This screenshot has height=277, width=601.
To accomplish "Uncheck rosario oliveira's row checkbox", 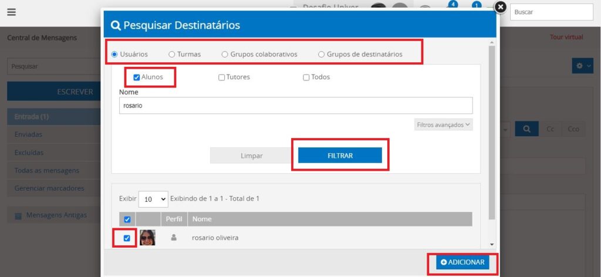I will (x=127, y=238).
